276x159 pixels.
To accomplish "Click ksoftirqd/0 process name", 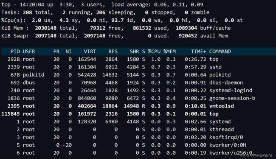I will [x=226, y=137].
